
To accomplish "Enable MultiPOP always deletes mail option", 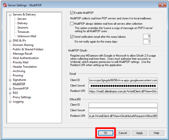I will tap(72, 24).
